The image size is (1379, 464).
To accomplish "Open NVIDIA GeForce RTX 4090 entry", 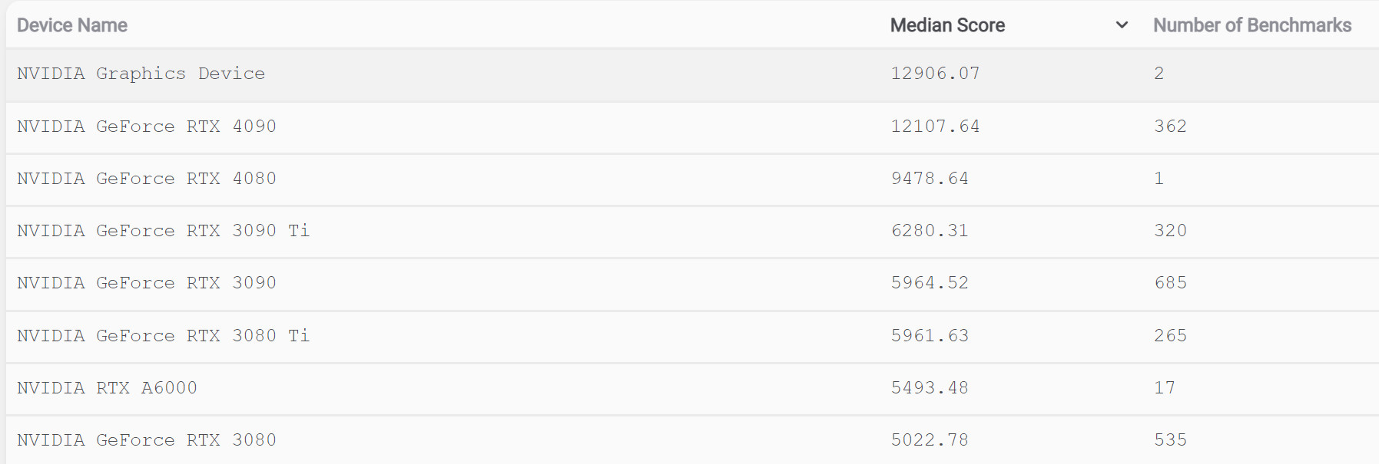I will click(x=147, y=127).
